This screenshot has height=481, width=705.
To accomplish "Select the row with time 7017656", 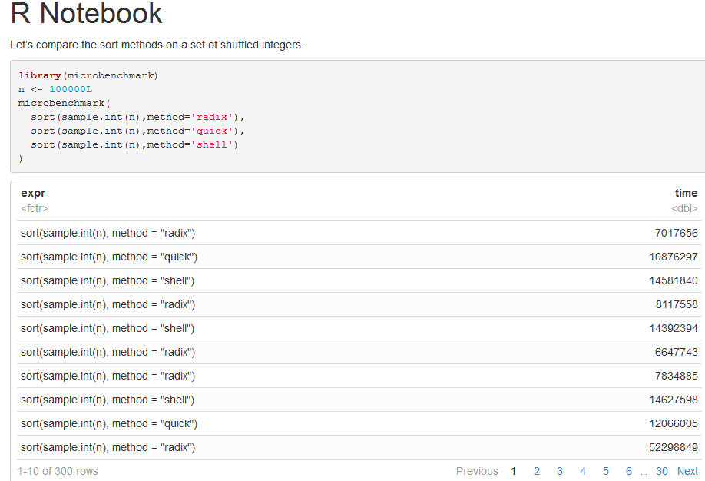I will (358, 233).
